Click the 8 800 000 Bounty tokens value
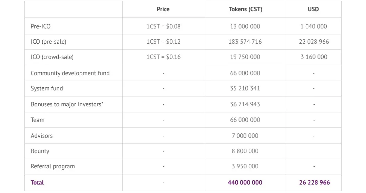Screen dimensions: 366x193 (x=245, y=151)
